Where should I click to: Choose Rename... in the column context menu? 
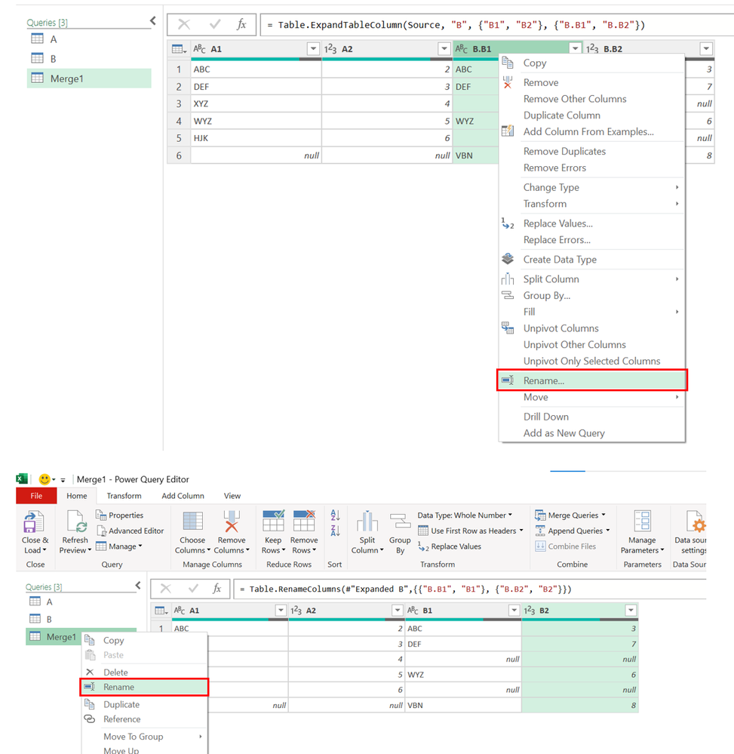(x=544, y=381)
